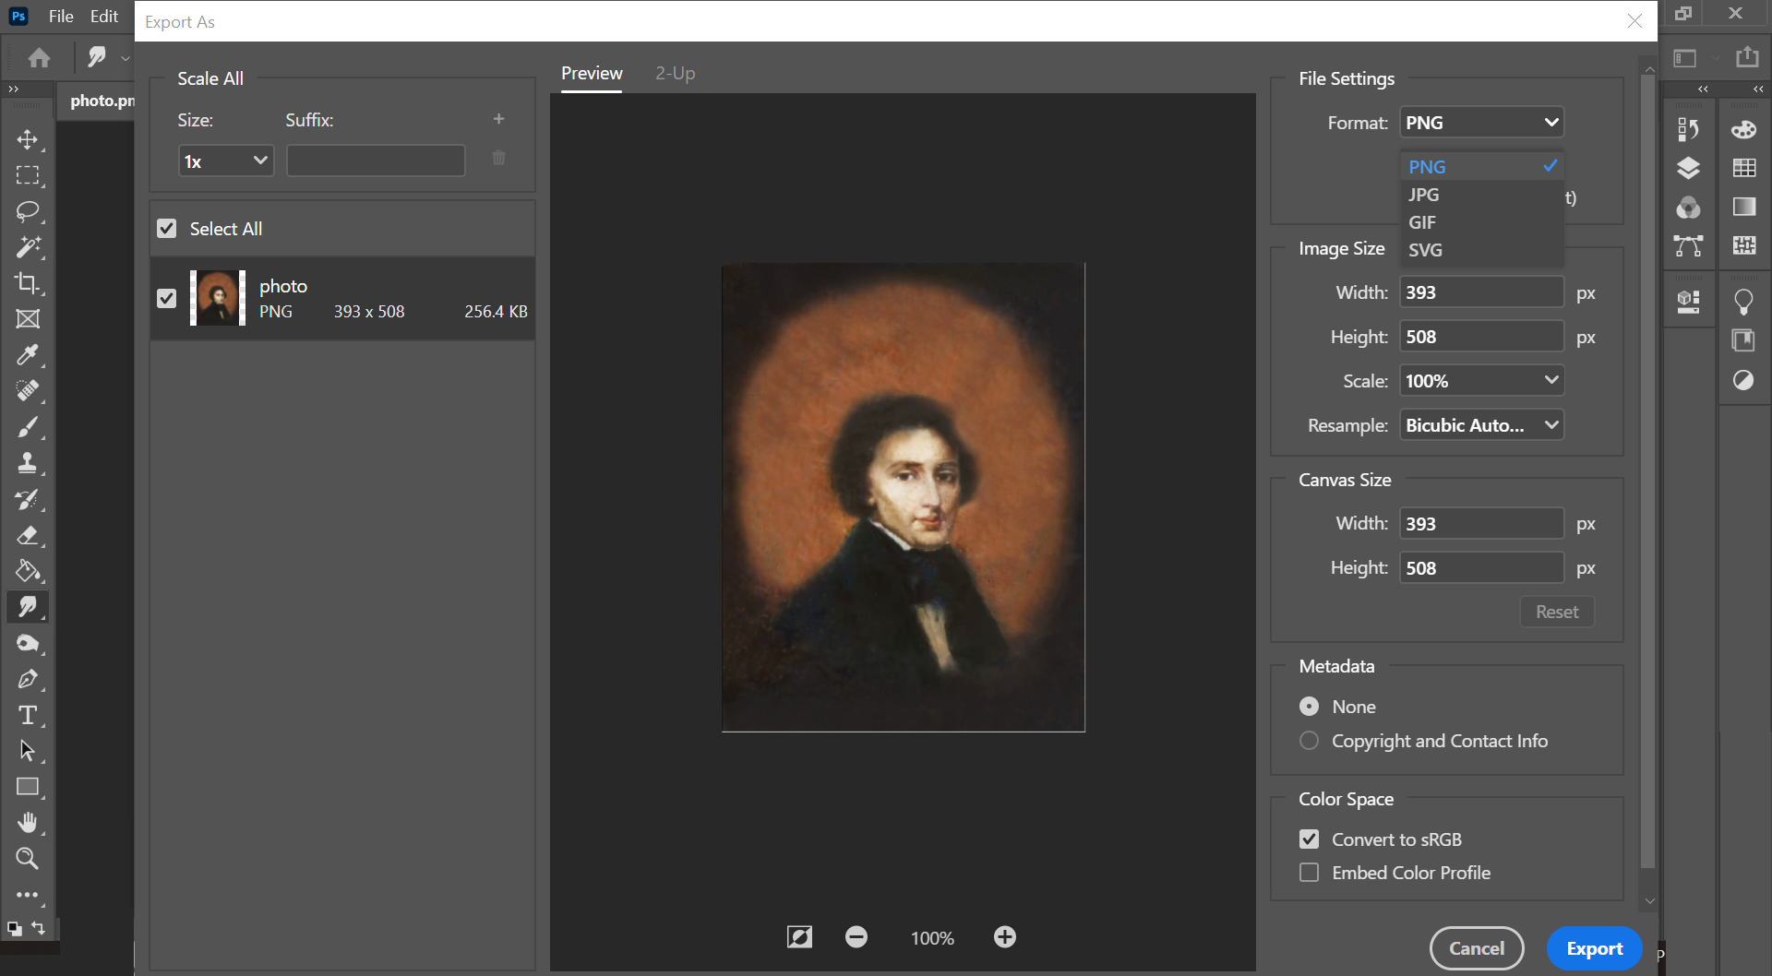Open the Swatches grid panel
The width and height of the screenshot is (1772, 976).
[1743, 168]
